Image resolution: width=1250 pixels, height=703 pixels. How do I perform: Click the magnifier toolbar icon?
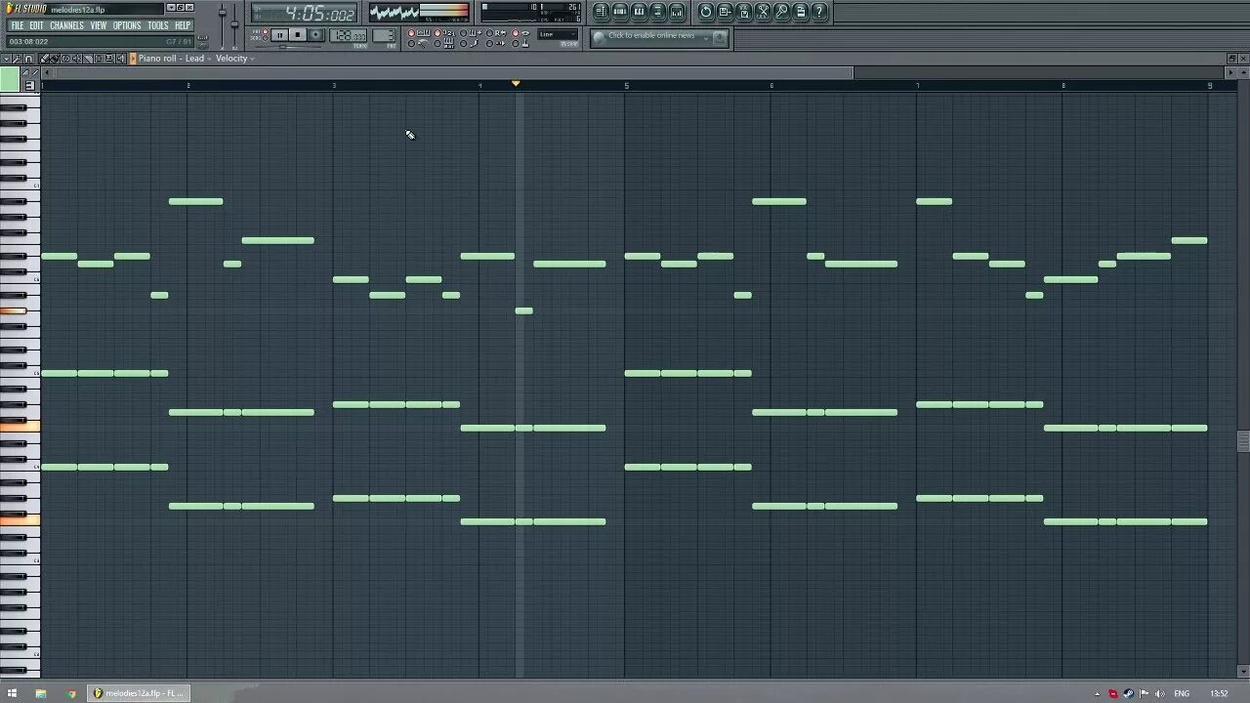click(x=782, y=12)
